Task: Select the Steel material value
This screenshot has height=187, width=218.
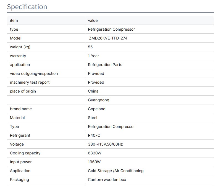Action: pyautogui.click(x=93, y=118)
